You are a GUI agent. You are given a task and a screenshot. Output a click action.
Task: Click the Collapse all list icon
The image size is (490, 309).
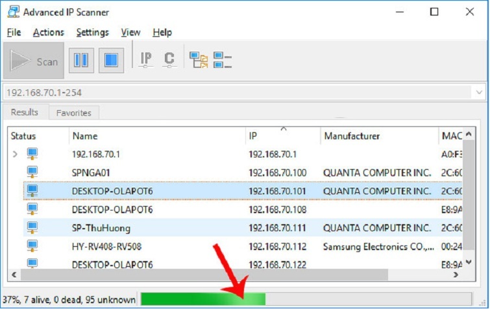click(223, 60)
